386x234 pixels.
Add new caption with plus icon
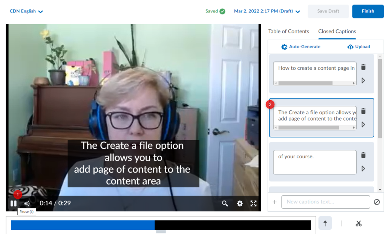tap(274, 202)
